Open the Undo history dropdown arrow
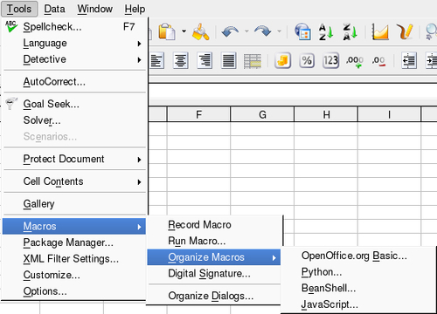 [246, 31]
